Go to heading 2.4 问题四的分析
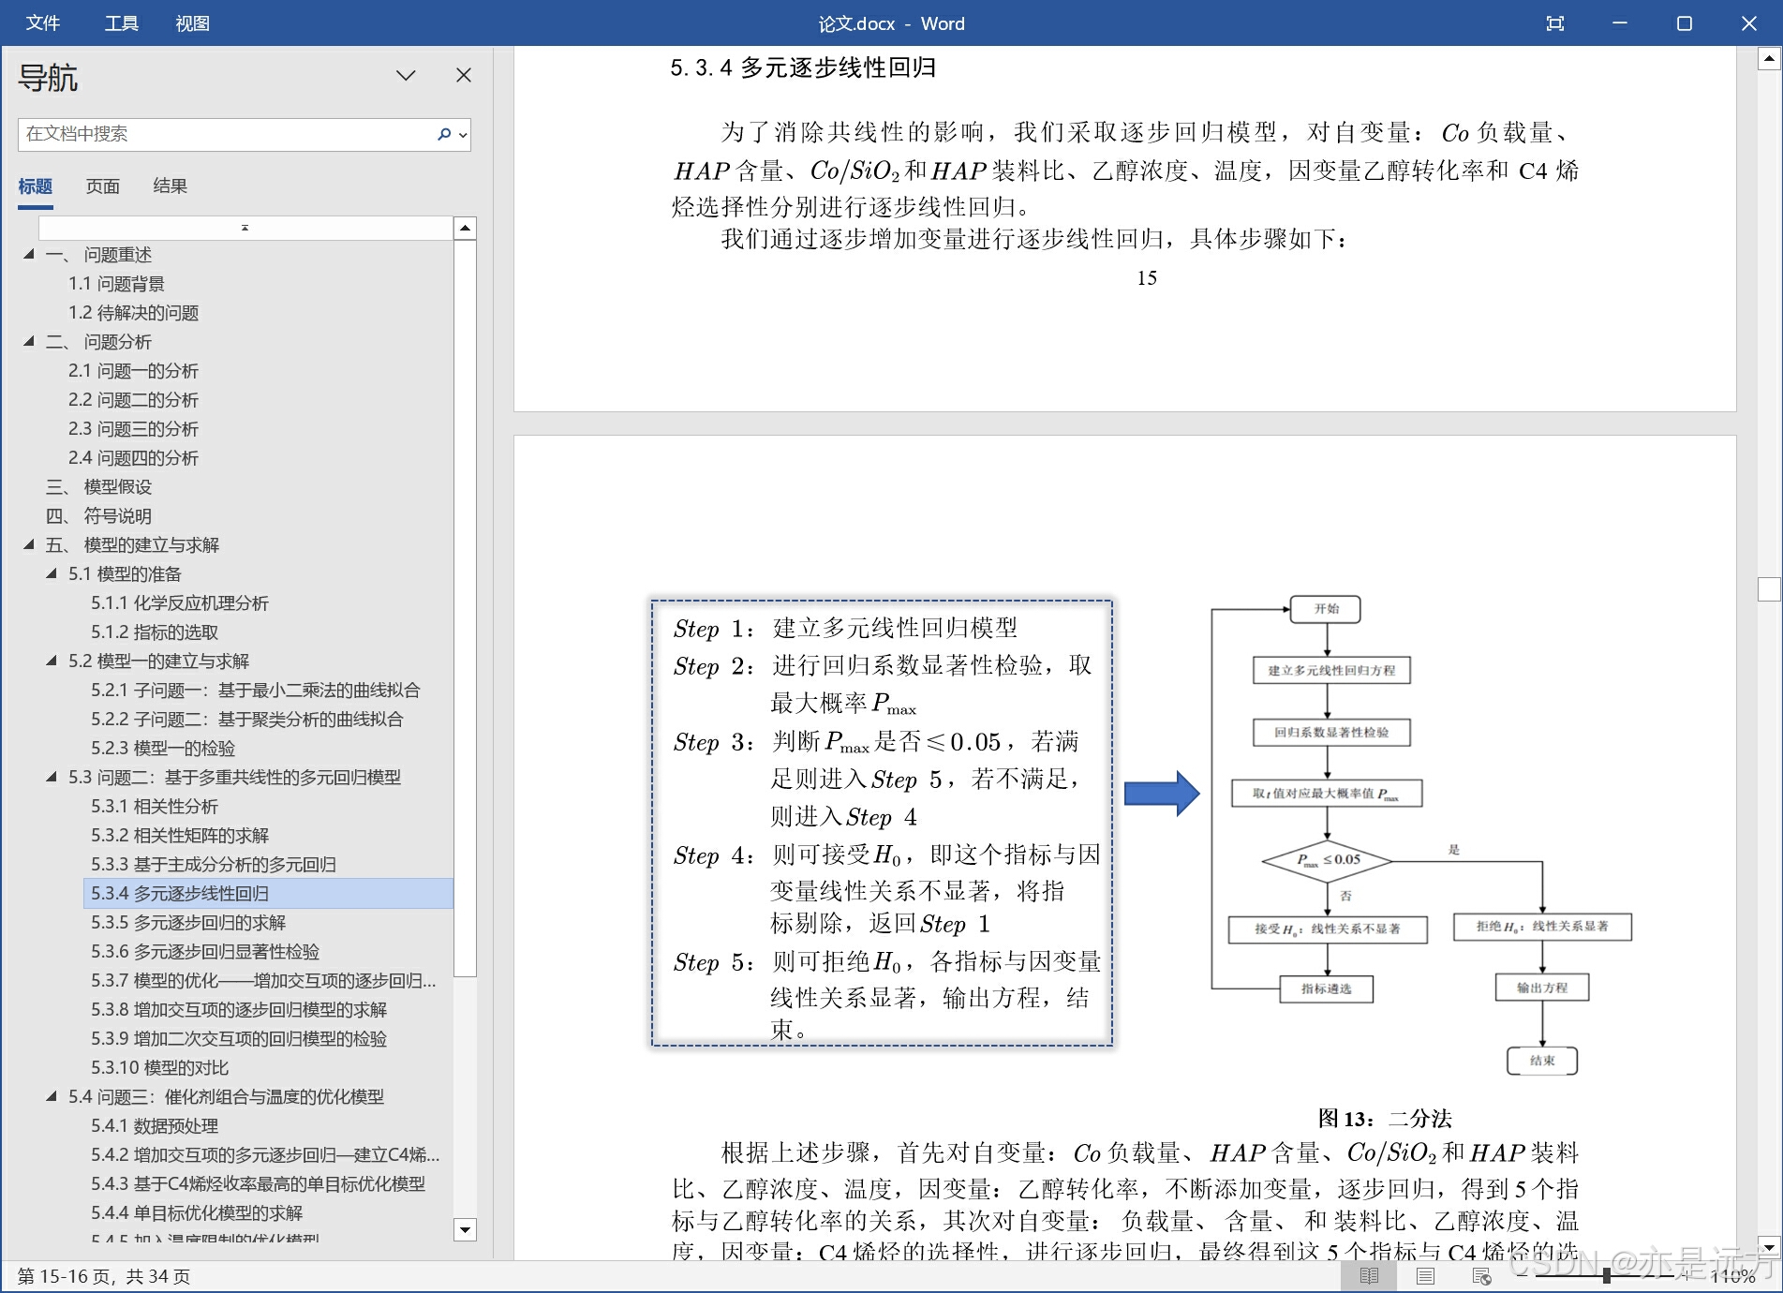 click(133, 457)
